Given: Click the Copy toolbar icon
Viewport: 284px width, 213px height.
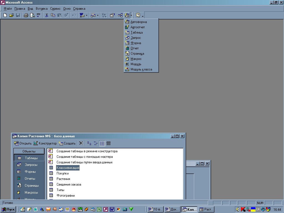Looking at the screenshot, I should coord(53,15).
